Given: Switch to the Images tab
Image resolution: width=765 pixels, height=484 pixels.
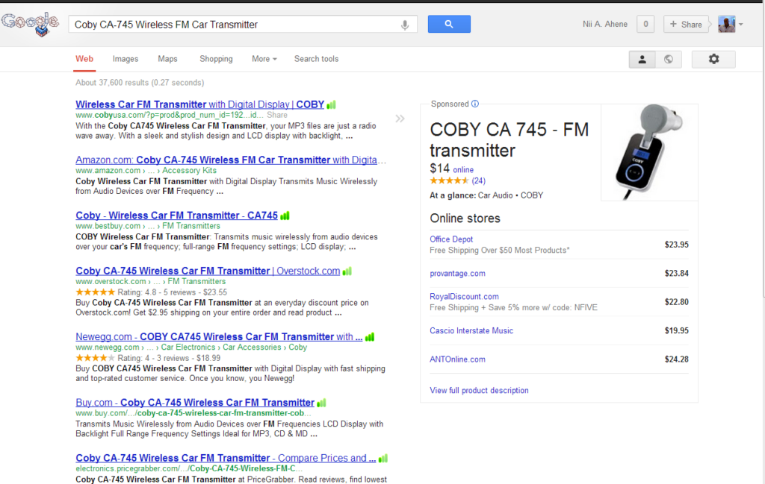Looking at the screenshot, I should [126, 59].
